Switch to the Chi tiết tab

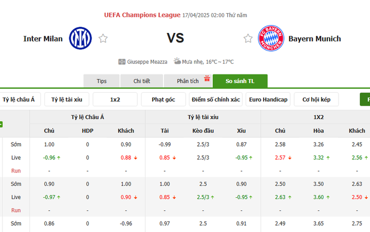pyautogui.click(x=142, y=81)
